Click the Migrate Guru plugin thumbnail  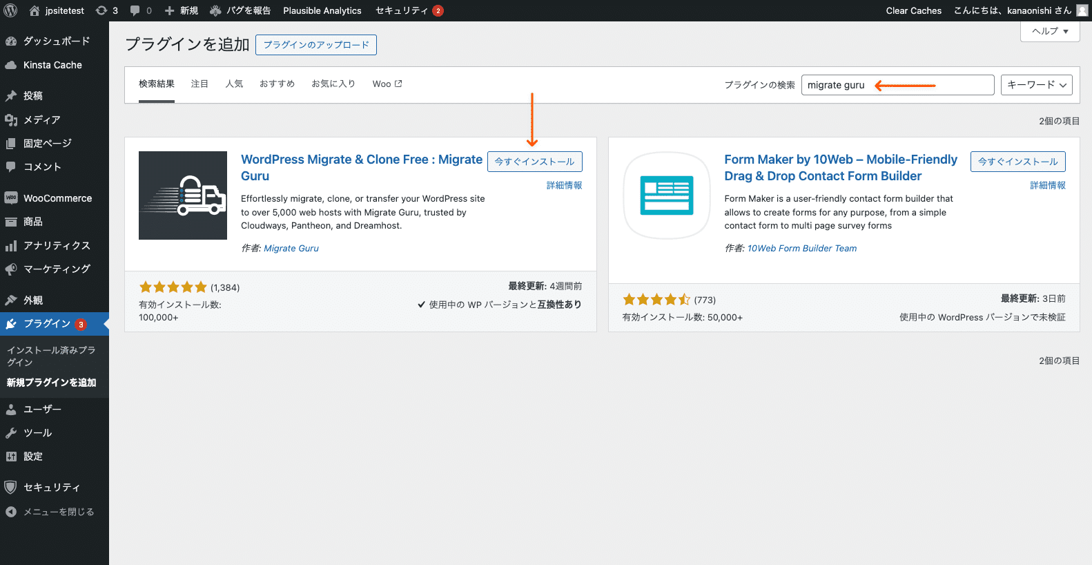click(183, 195)
